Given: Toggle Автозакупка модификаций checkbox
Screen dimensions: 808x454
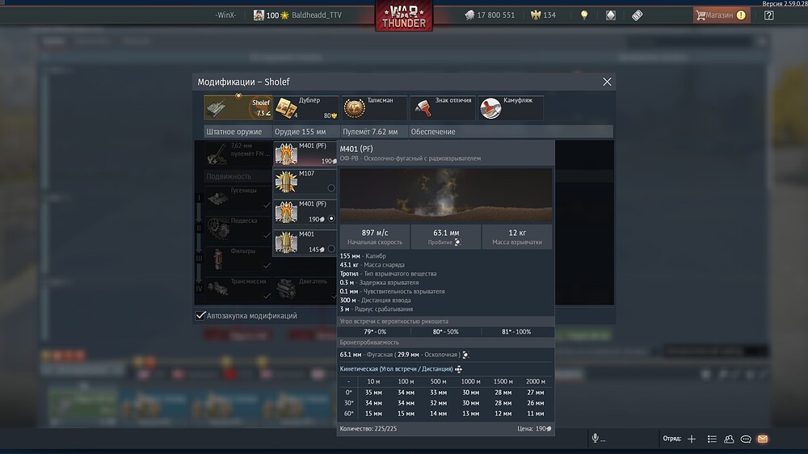Looking at the screenshot, I should (200, 315).
